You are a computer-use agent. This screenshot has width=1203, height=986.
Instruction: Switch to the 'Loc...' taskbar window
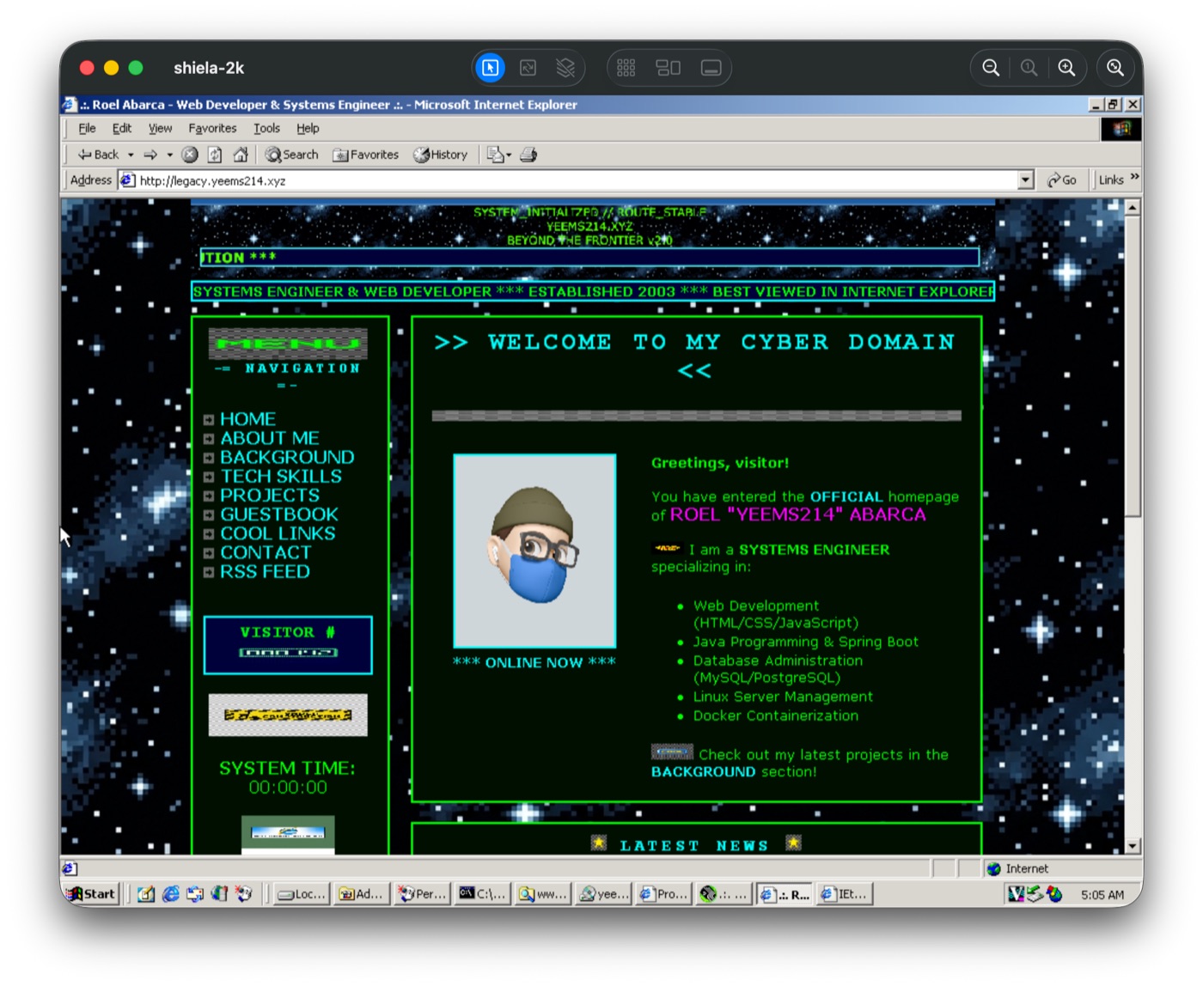pos(302,894)
